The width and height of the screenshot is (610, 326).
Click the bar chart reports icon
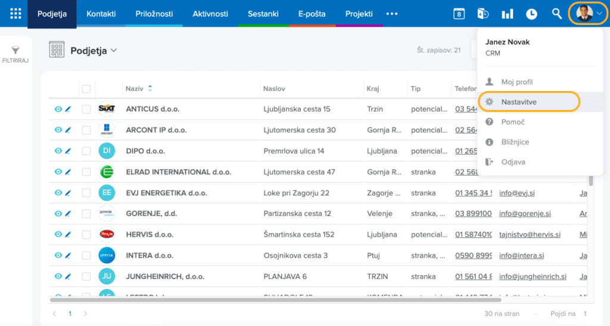(507, 14)
